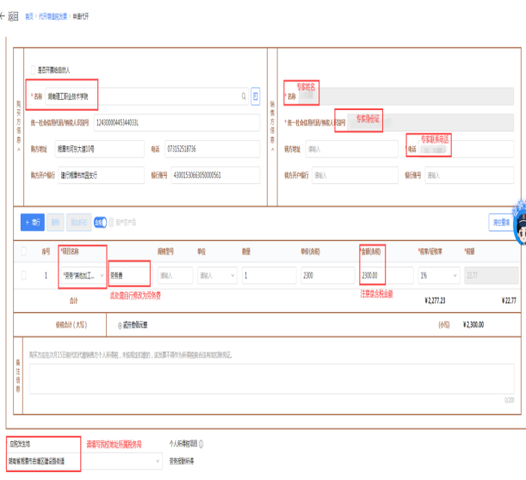
Task: Click the 清空重填 button
Action: (499, 222)
